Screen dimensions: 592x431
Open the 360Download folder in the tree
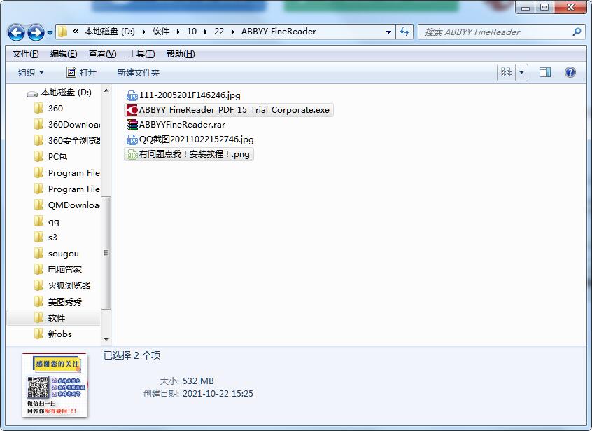pyautogui.click(x=66, y=124)
